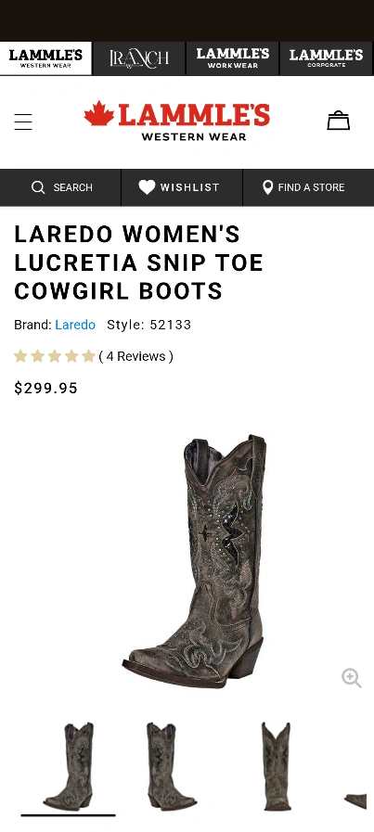Image resolution: width=374 pixels, height=832 pixels.
Task: Switch to Lammle's Corporate tab
Action: click(326, 58)
